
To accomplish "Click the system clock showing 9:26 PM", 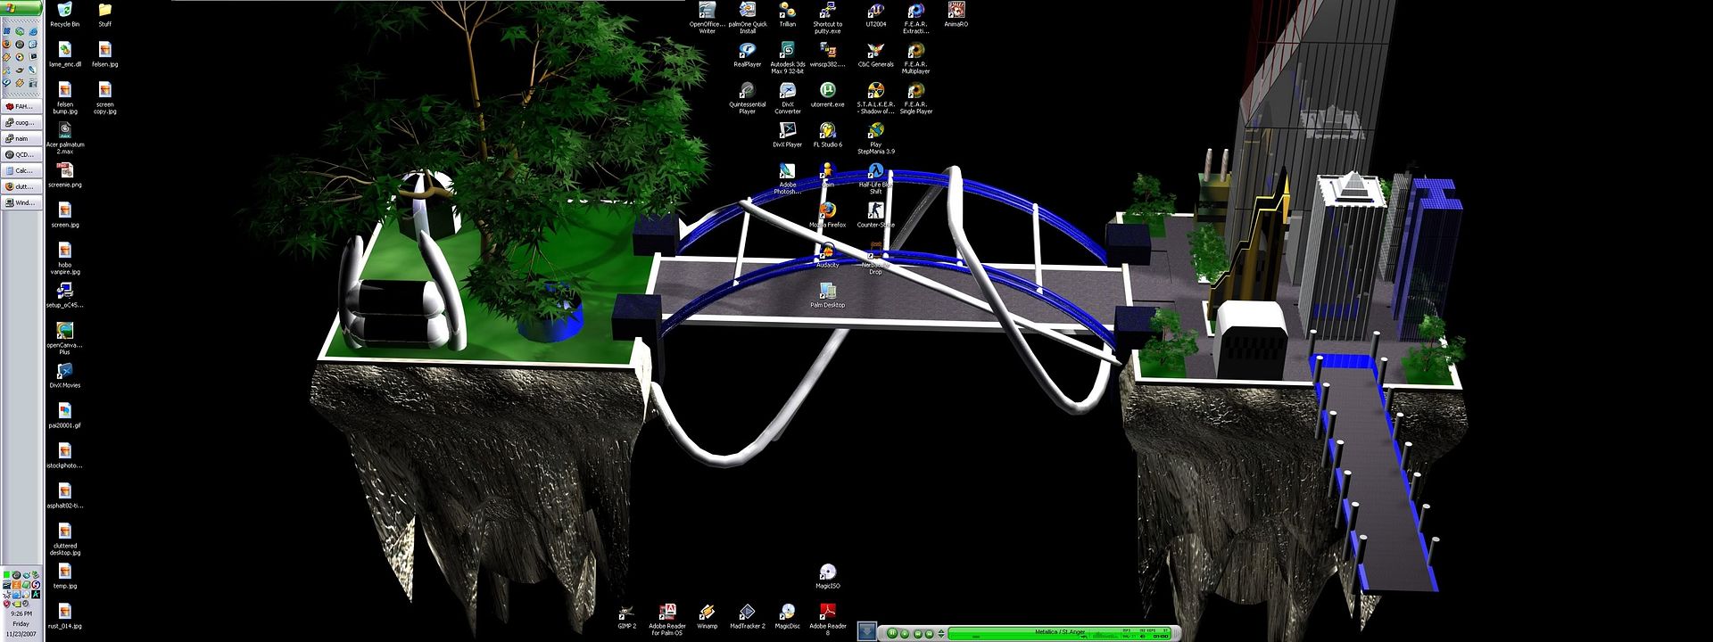I will tap(21, 613).
